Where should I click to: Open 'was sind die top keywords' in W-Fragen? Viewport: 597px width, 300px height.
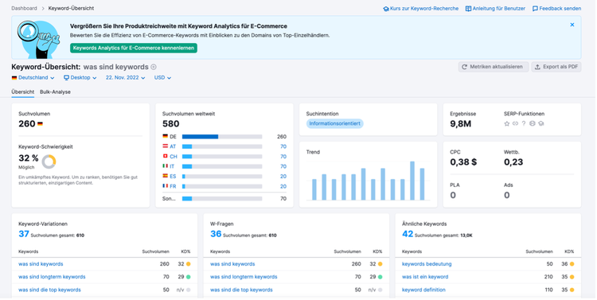pyautogui.click(x=241, y=290)
